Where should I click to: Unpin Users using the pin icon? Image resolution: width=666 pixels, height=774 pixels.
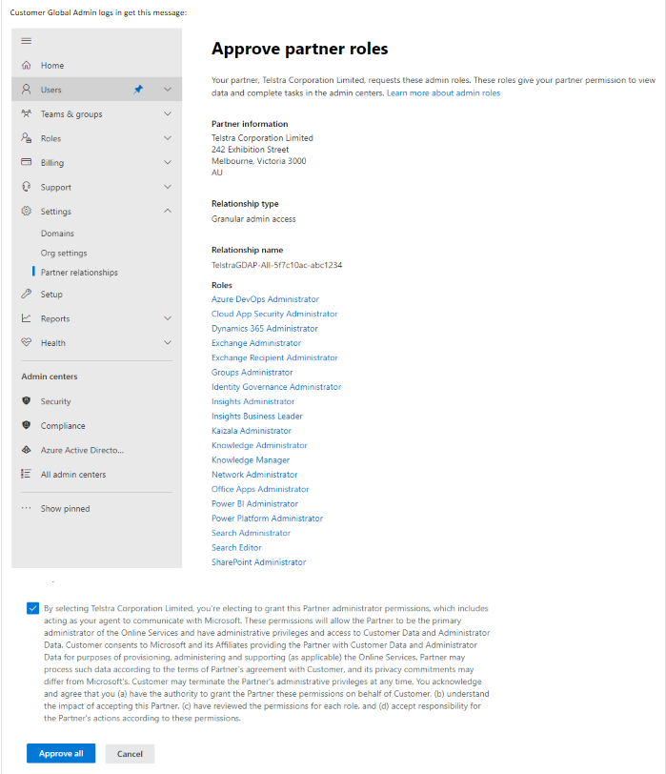coord(138,90)
